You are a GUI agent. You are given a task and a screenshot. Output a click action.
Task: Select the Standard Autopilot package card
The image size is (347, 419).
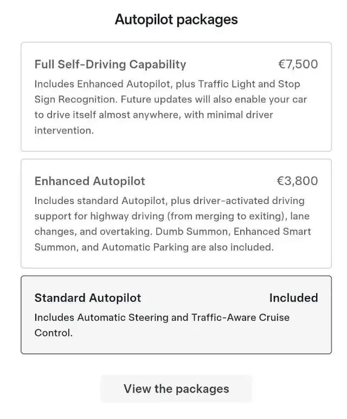[176, 315]
